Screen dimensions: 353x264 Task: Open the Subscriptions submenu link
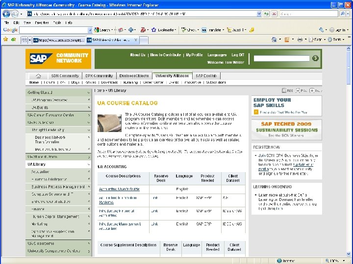coord(216,83)
